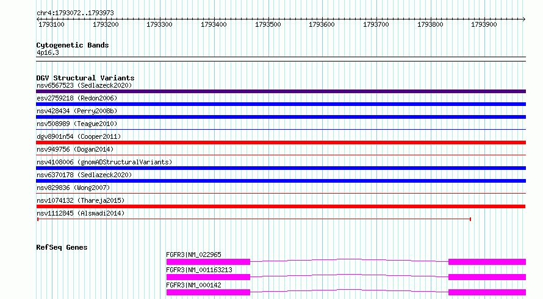Select variant label nsv1112845 (Alsmadi2014)

(81, 213)
